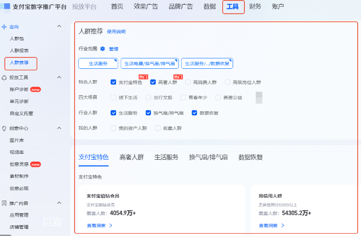Check the 线下生活 checkbox
This screenshot has height=236, width=361.
(x=113, y=98)
